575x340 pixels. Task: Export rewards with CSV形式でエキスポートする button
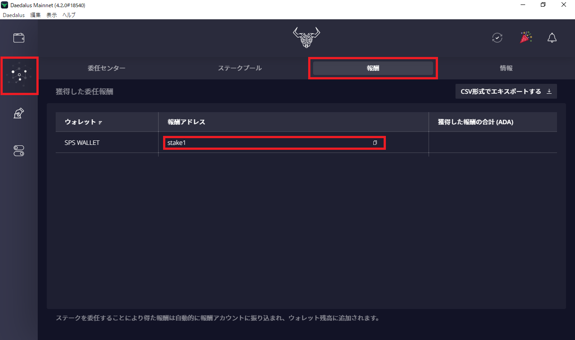coord(506,92)
